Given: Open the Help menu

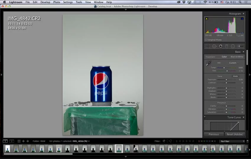Looking at the screenshot, I should (109, 2).
